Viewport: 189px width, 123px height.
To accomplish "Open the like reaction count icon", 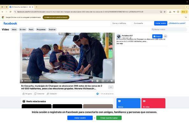I will tap(98, 94).
